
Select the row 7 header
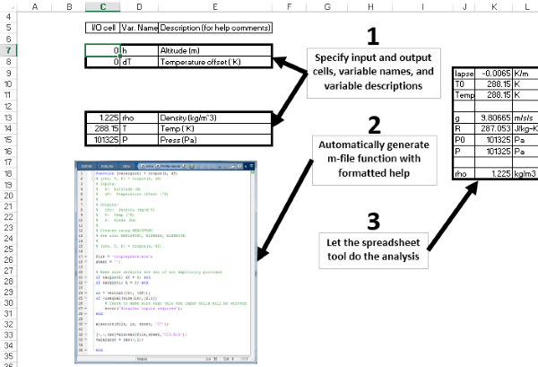click(x=8, y=50)
